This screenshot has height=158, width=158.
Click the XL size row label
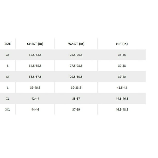point(8,99)
